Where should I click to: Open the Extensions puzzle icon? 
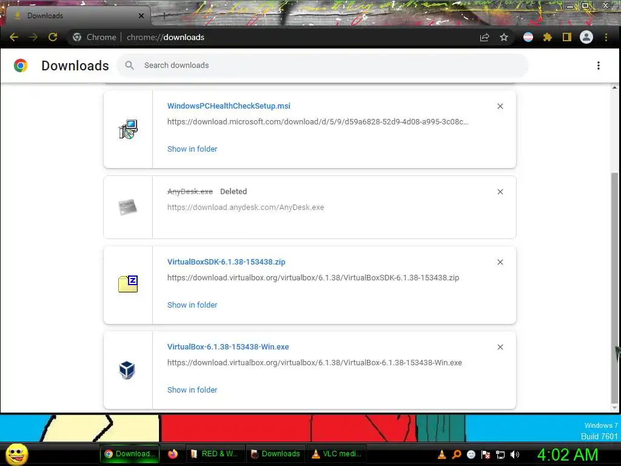(548, 37)
